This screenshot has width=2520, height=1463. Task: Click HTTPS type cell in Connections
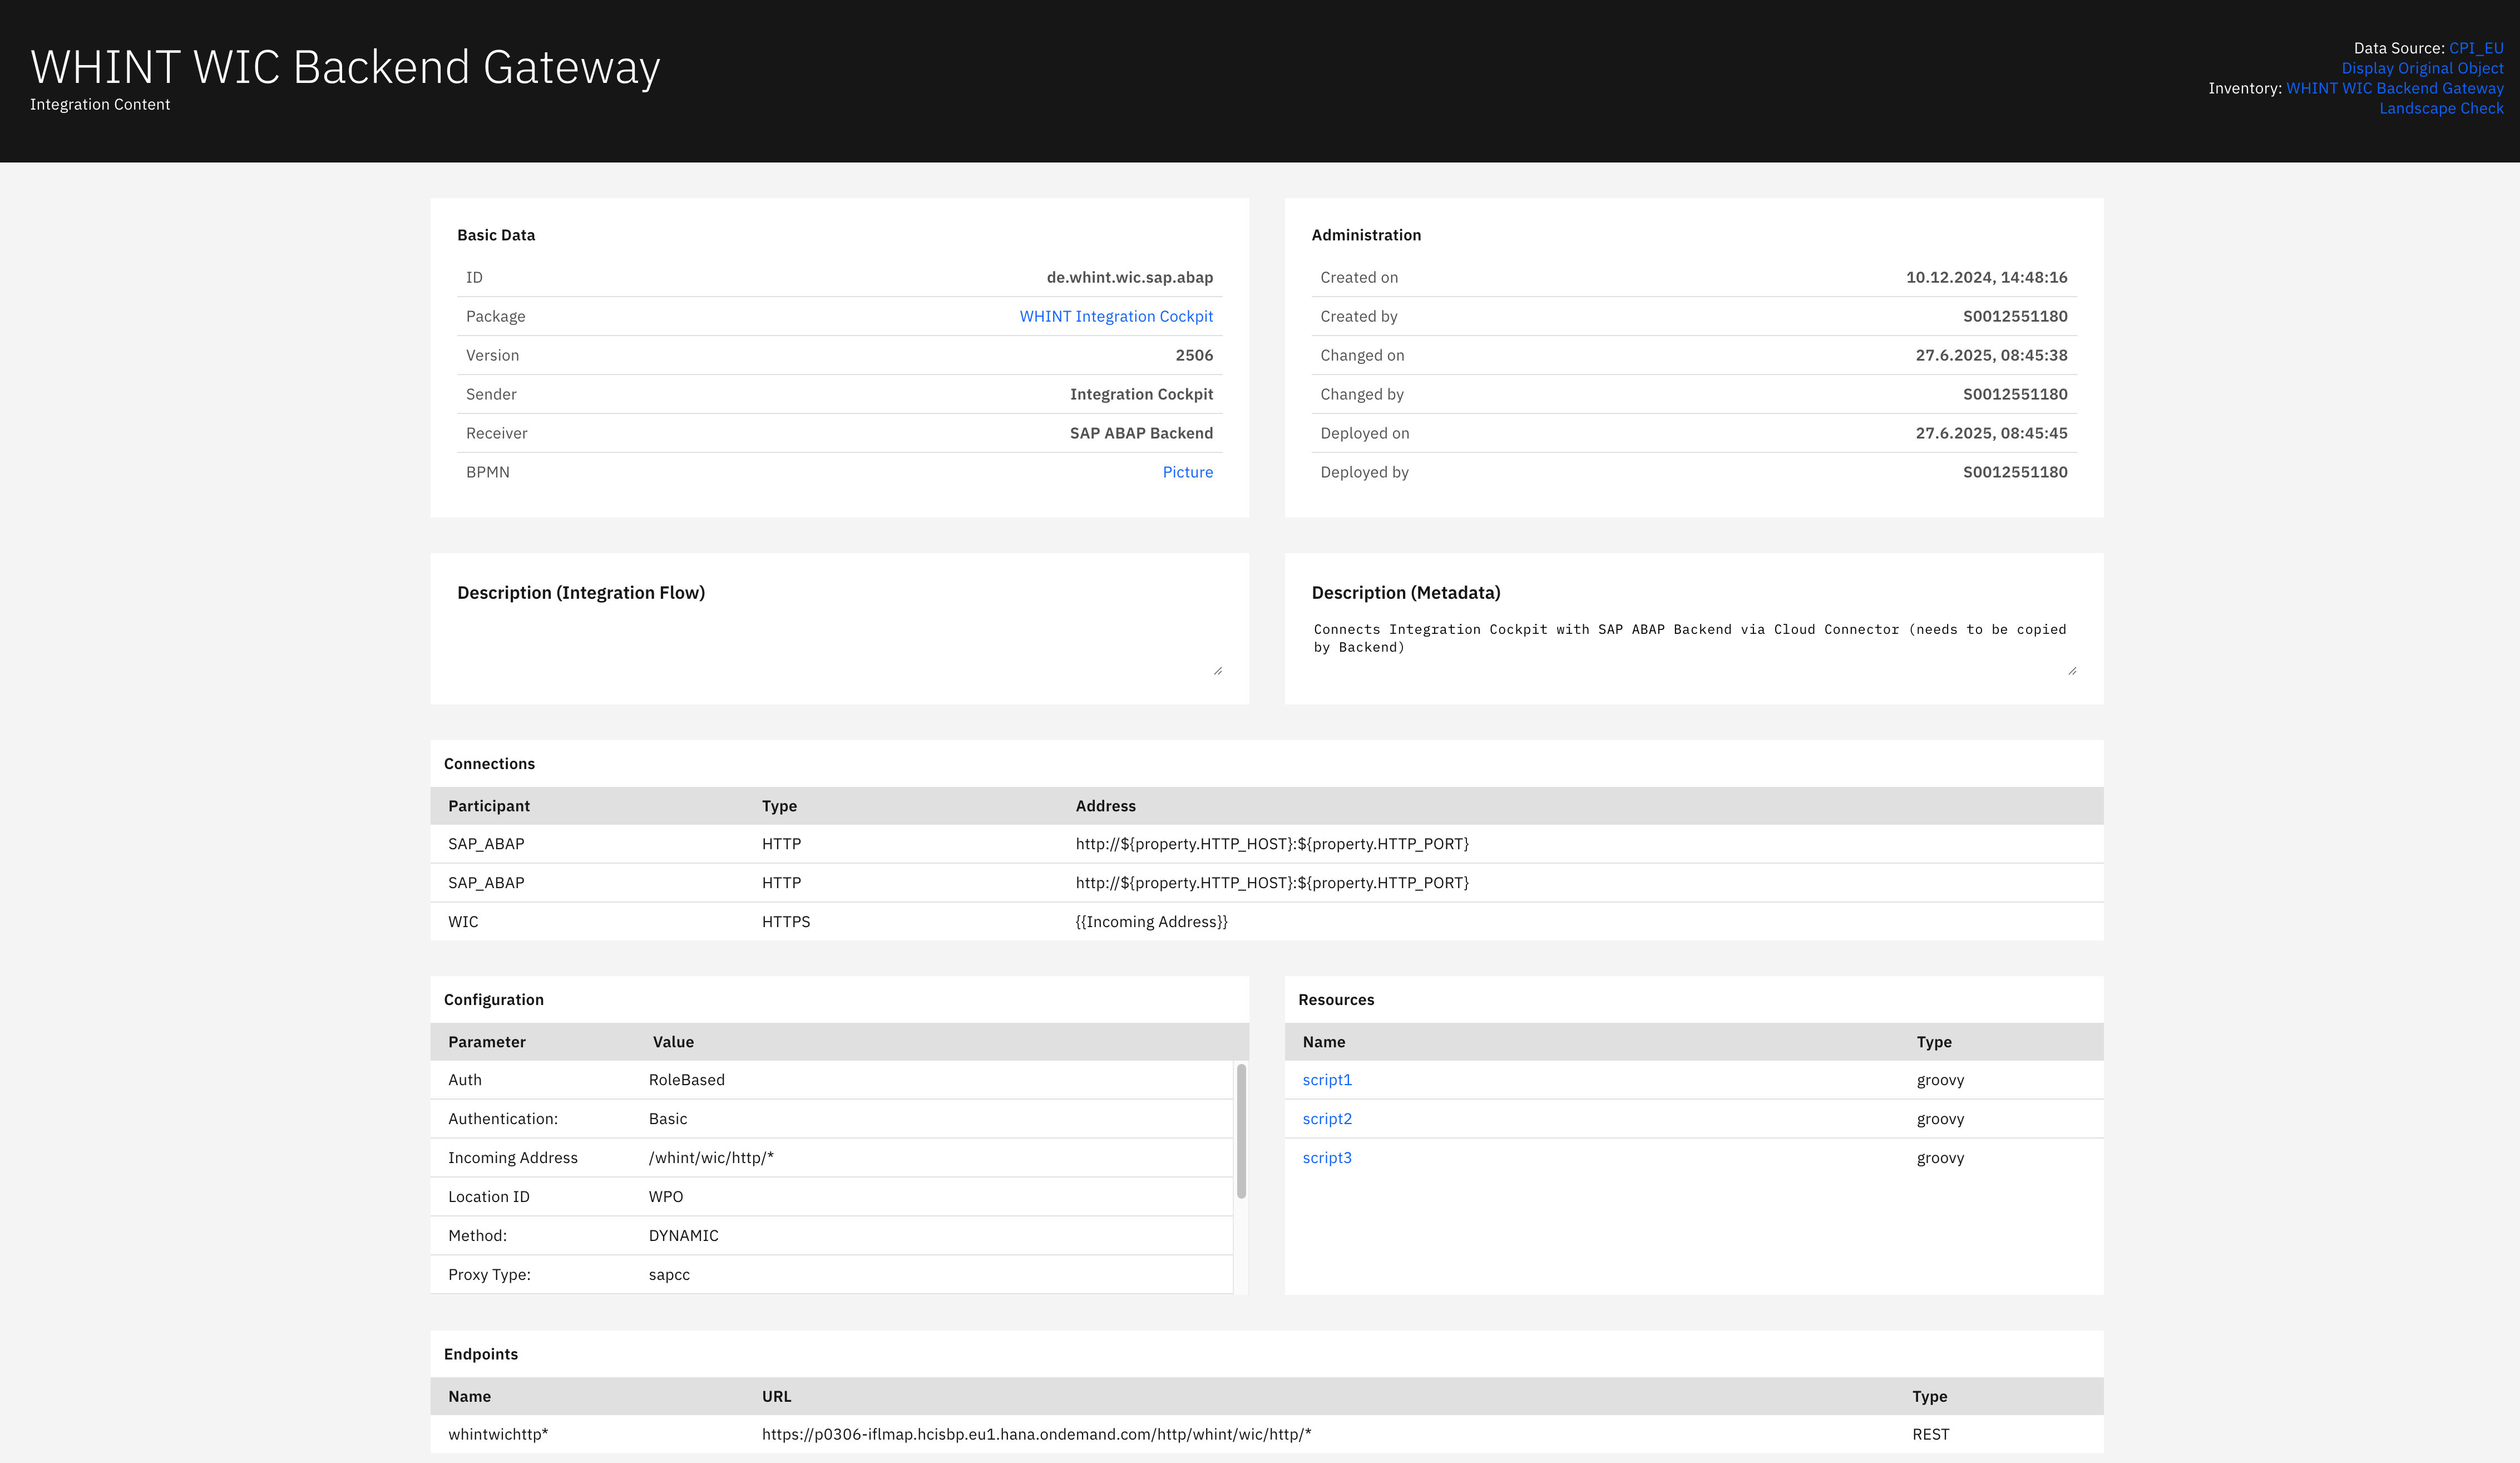point(786,922)
